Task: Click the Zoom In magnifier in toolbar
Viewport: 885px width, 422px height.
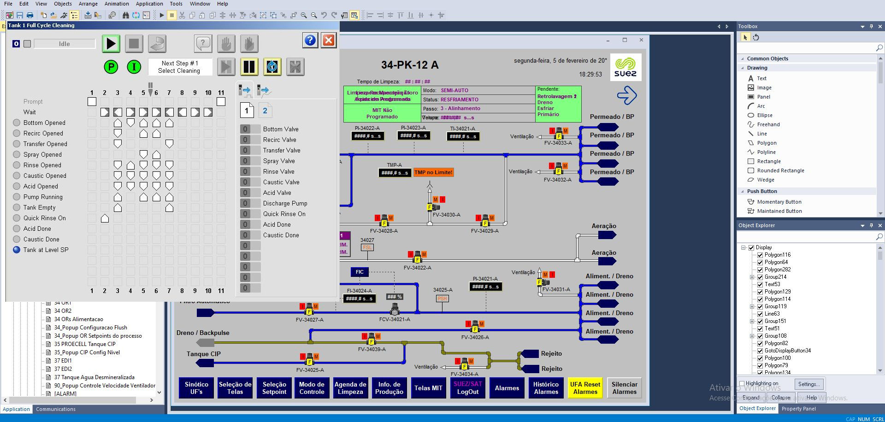Action: click(304, 15)
